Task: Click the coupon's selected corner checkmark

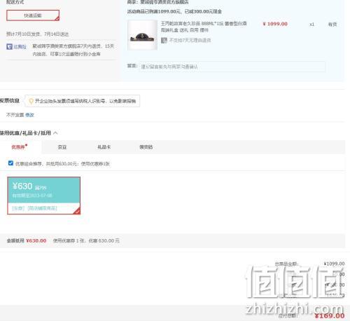Action: coord(76,211)
